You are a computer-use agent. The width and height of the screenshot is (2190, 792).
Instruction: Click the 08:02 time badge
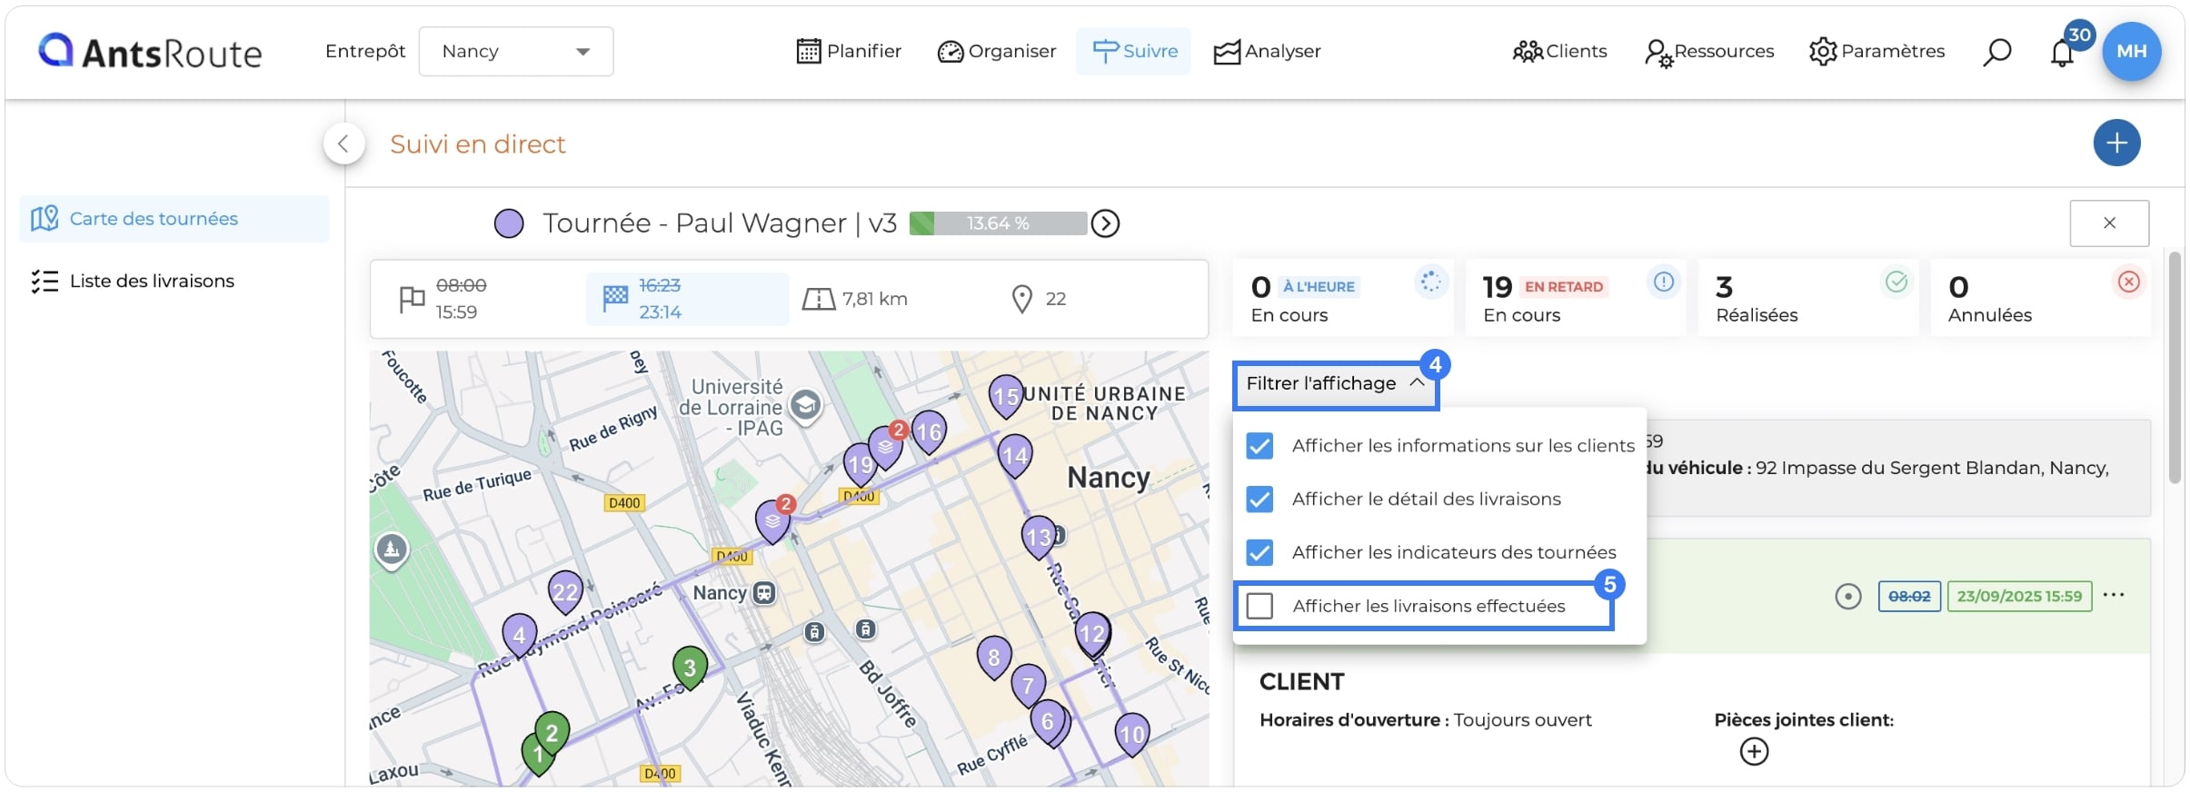click(1909, 597)
